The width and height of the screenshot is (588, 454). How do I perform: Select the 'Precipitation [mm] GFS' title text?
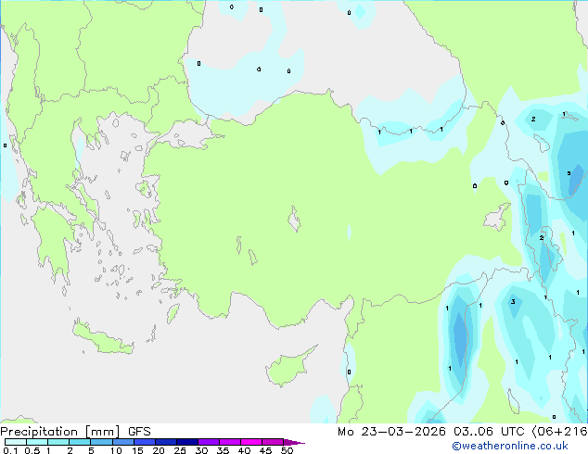[75, 432]
